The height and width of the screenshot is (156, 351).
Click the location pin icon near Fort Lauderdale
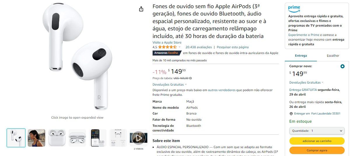(291, 114)
